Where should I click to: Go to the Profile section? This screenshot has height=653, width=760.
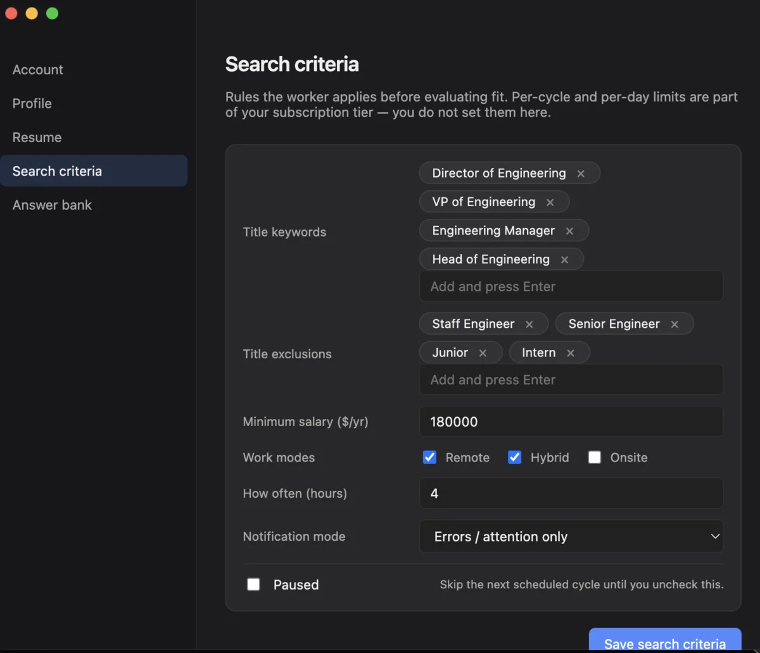click(x=94, y=103)
